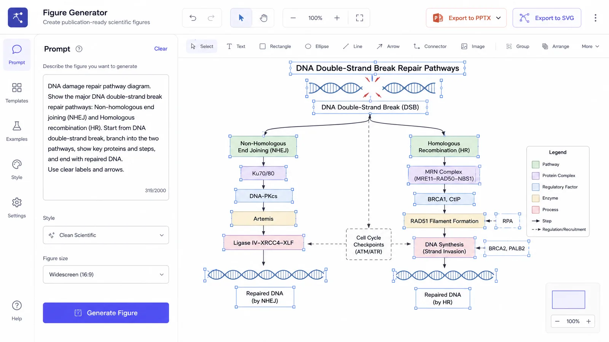Select the DNA Double-Strand Break (DSB) label
Screen dimensions: 609x342
pyautogui.click(x=370, y=107)
